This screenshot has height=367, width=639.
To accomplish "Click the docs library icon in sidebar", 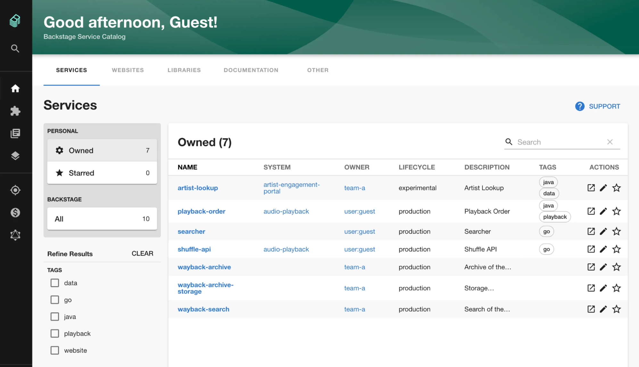I will point(15,133).
